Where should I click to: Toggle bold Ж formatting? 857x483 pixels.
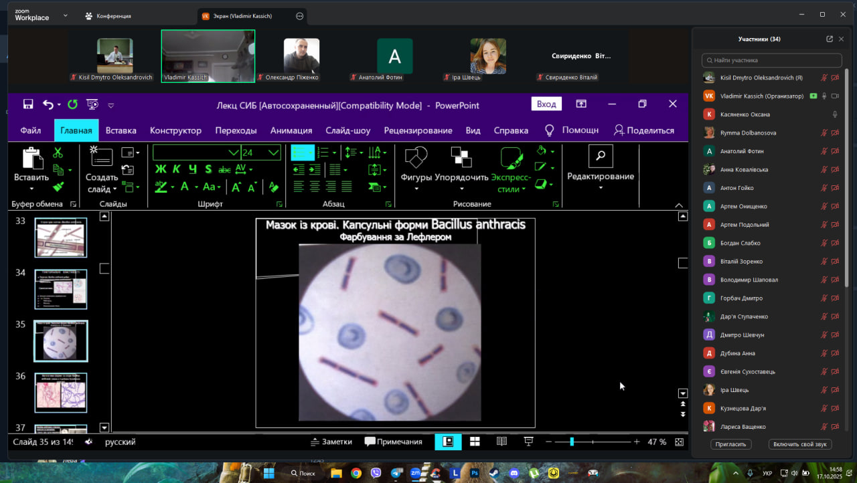161,169
